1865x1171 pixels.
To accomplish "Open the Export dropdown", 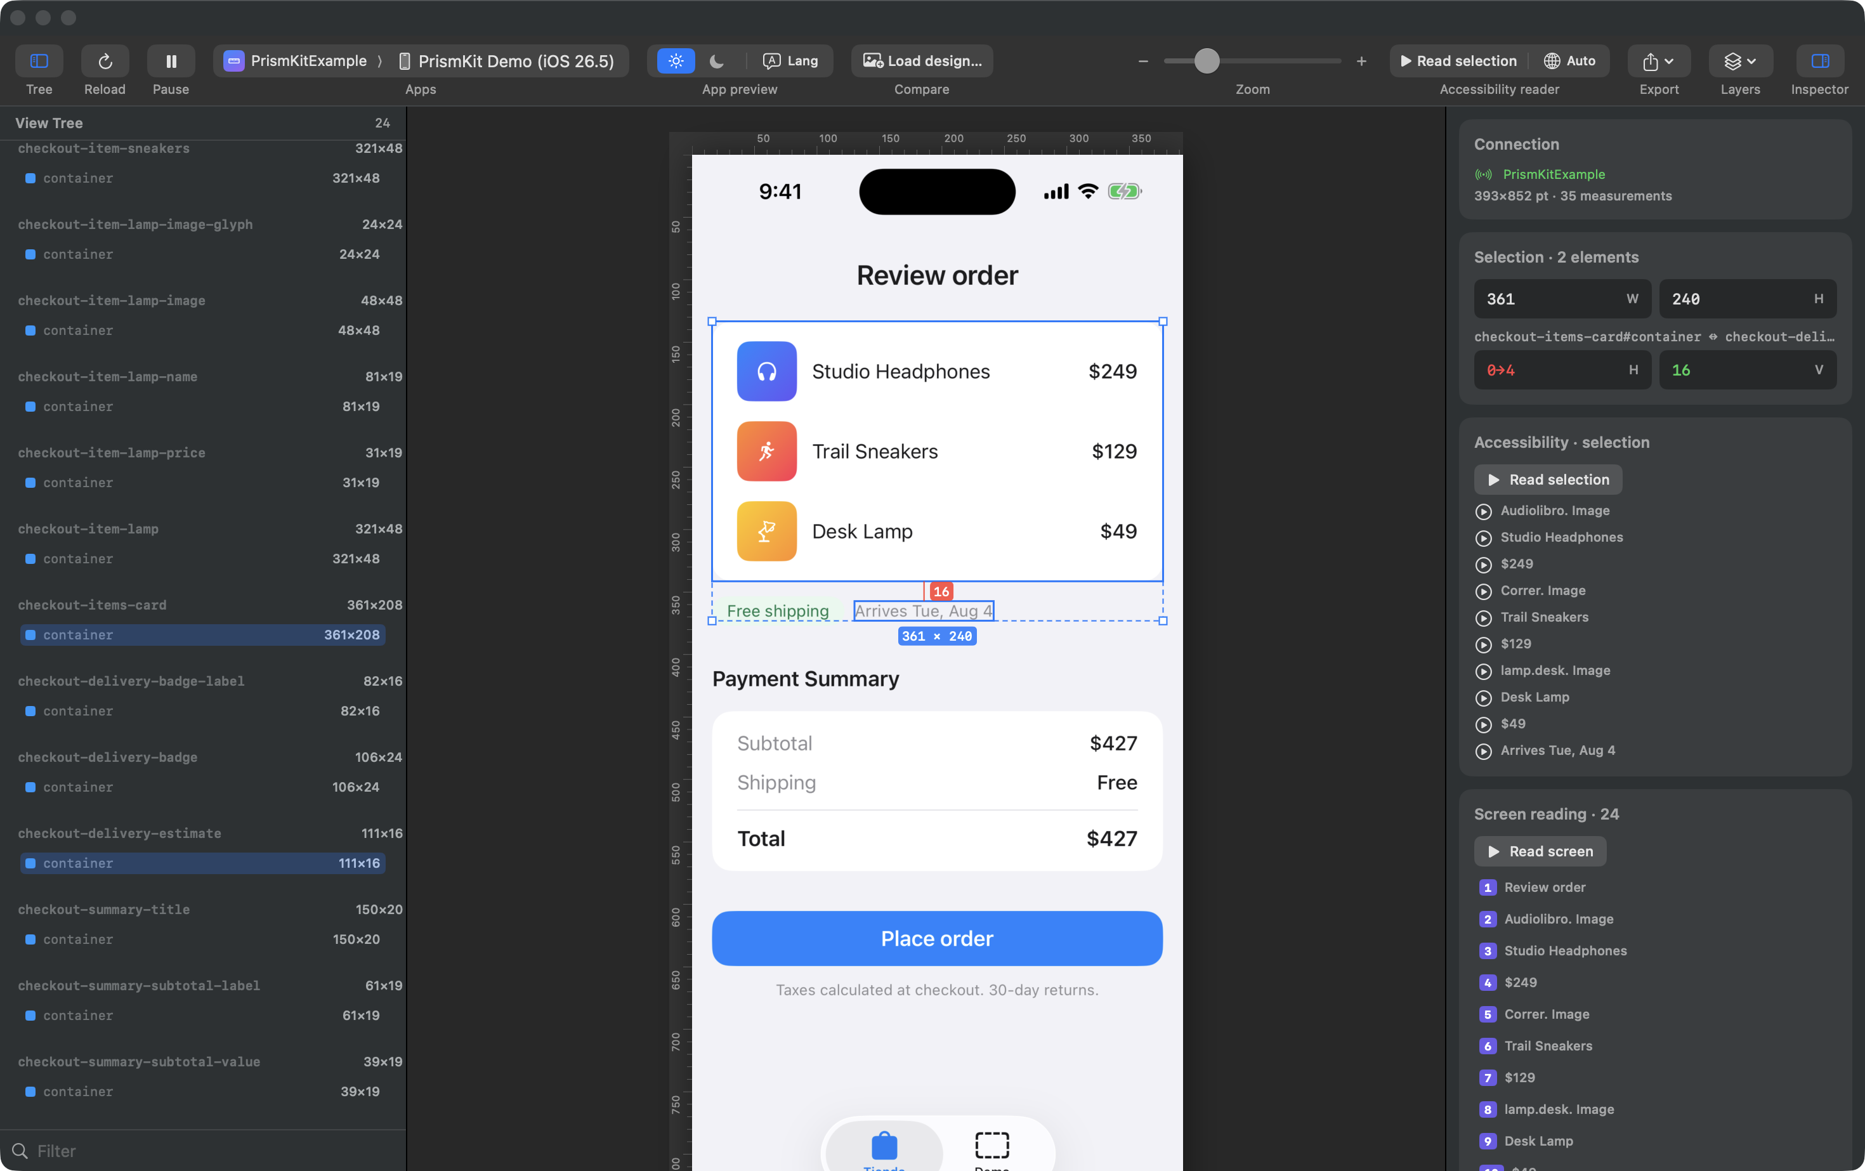I will 1659,60.
